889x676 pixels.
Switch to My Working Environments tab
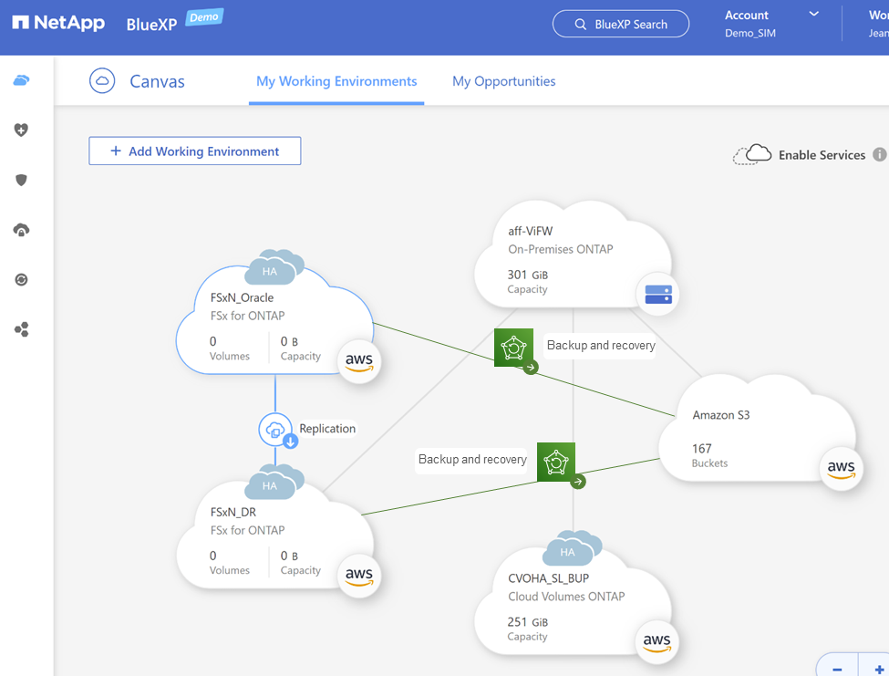pyautogui.click(x=336, y=81)
